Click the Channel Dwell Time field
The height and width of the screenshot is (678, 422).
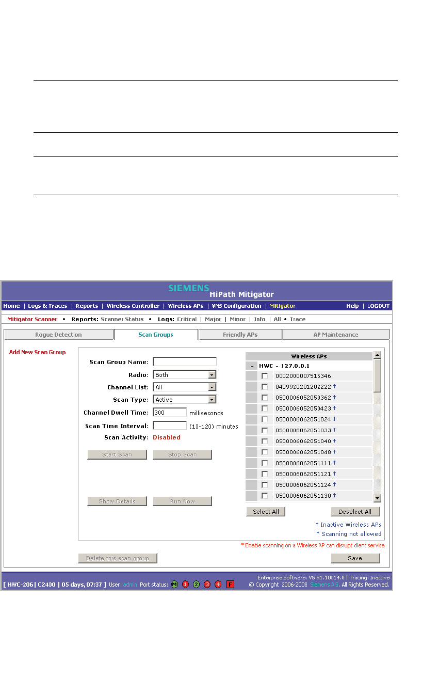click(170, 412)
